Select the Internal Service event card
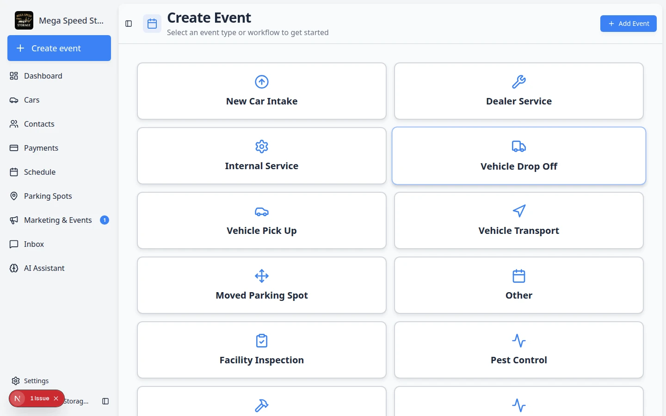This screenshot has height=416, width=666. point(262,156)
